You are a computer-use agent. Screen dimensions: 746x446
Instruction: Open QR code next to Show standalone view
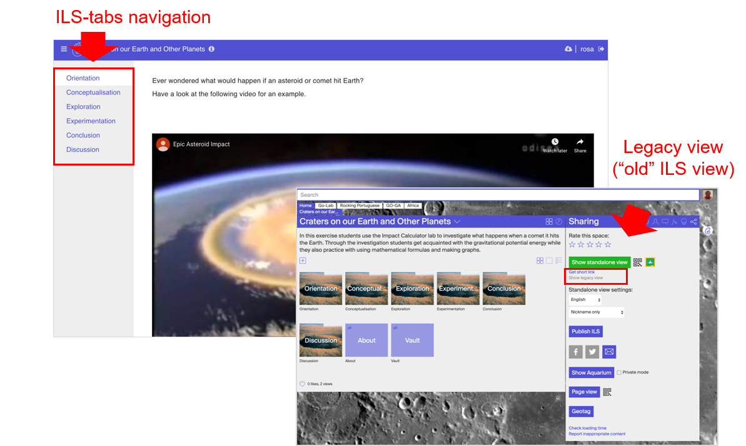point(638,262)
